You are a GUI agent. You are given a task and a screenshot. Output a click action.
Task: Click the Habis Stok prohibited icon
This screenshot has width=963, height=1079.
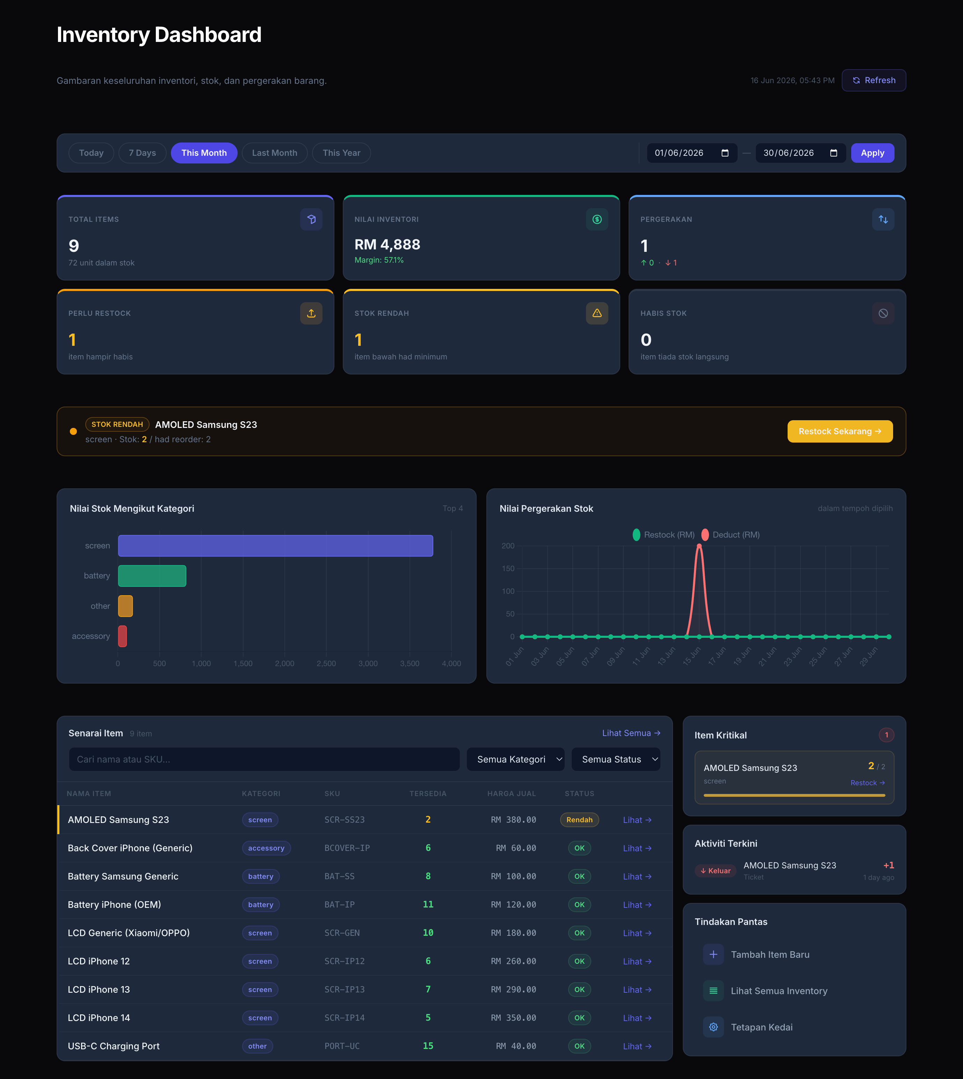click(x=883, y=313)
